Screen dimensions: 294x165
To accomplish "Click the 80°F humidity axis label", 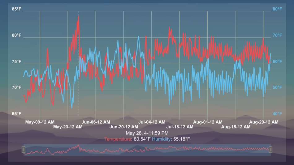I will pos(277,9).
